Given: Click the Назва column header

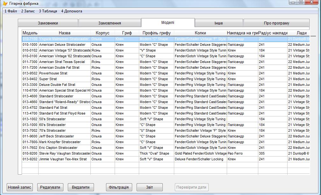Looking at the screenshot, I should click(64, 33).
